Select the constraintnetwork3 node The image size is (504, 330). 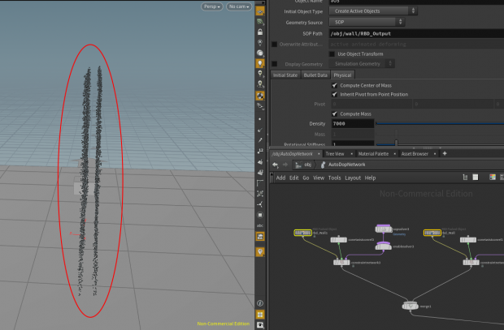point(341,263)
